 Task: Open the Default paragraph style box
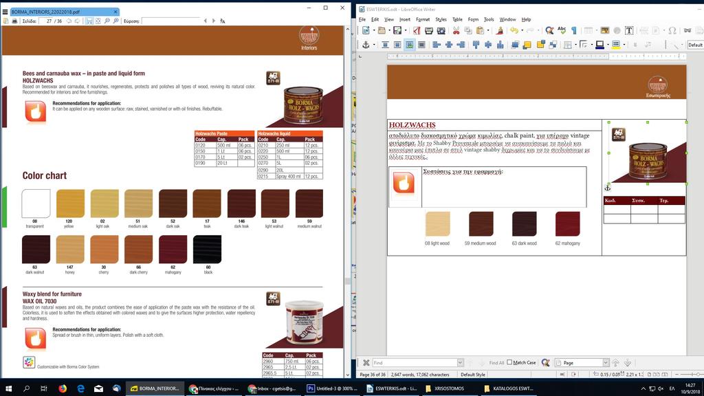point(695,45)
